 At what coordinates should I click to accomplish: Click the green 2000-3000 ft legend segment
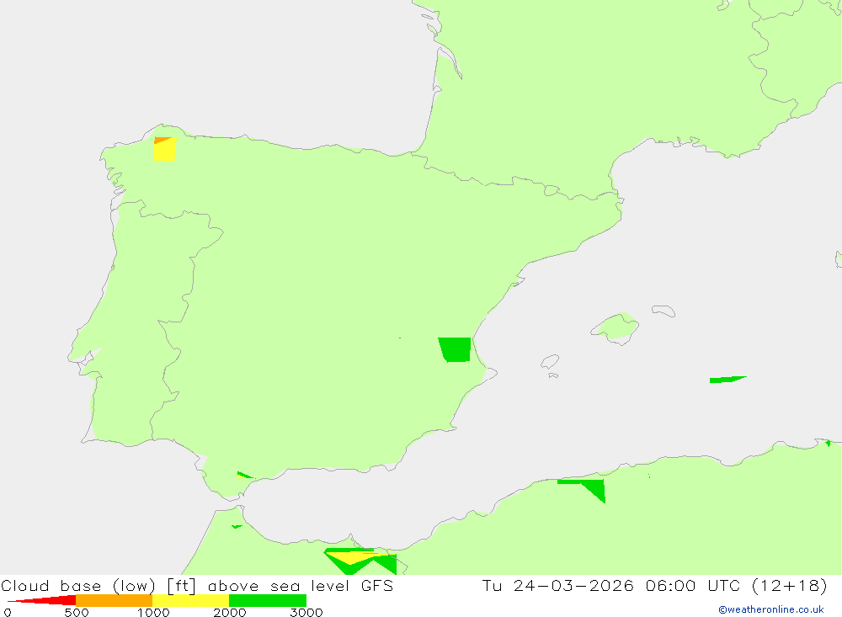point(268,600)
